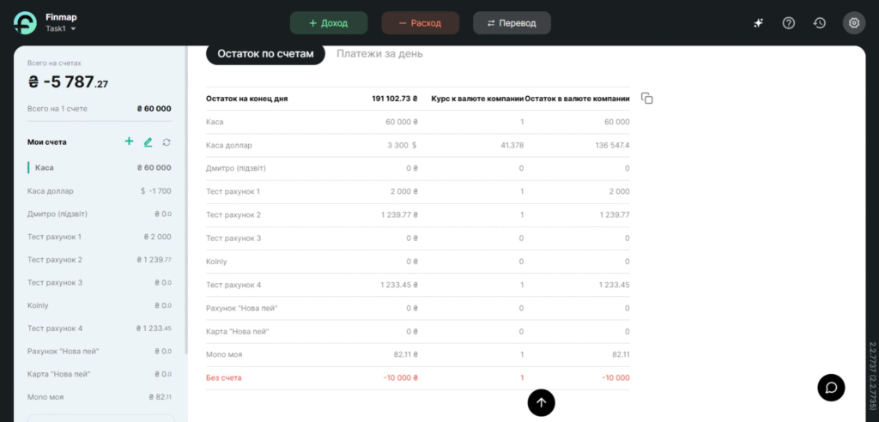879x422 pixels.
Task: Click the Перевод transfer button
Action: coord(512,23)
